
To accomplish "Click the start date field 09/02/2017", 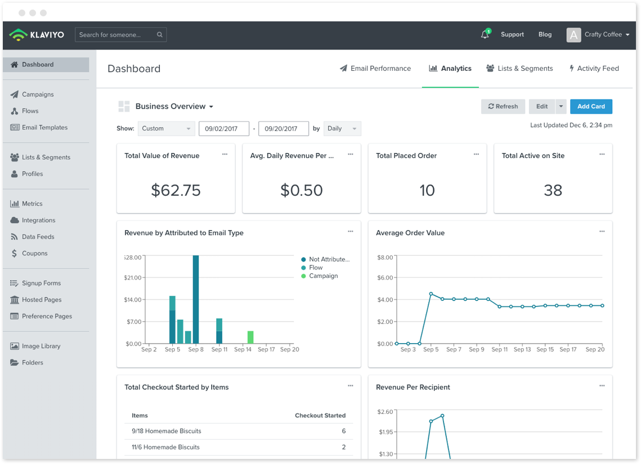I will (x=223, y=129).
